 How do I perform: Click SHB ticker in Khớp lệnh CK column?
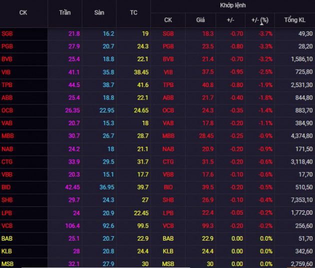pyautogui.click(x=168, y=200)
